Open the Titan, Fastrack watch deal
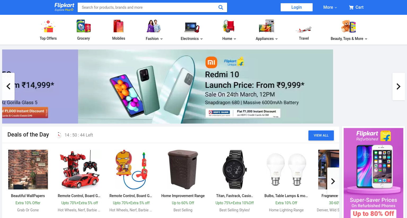This screenshot has height=218, width=407. coord(235,181)
